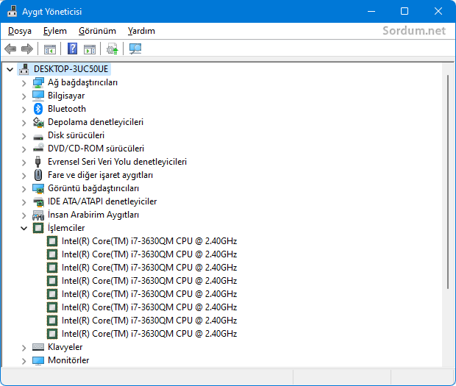This screenshot has width=456, height=386.
Task: Click the mouse icon for Fare ve diğer
Action: click(x=38, y=175)
